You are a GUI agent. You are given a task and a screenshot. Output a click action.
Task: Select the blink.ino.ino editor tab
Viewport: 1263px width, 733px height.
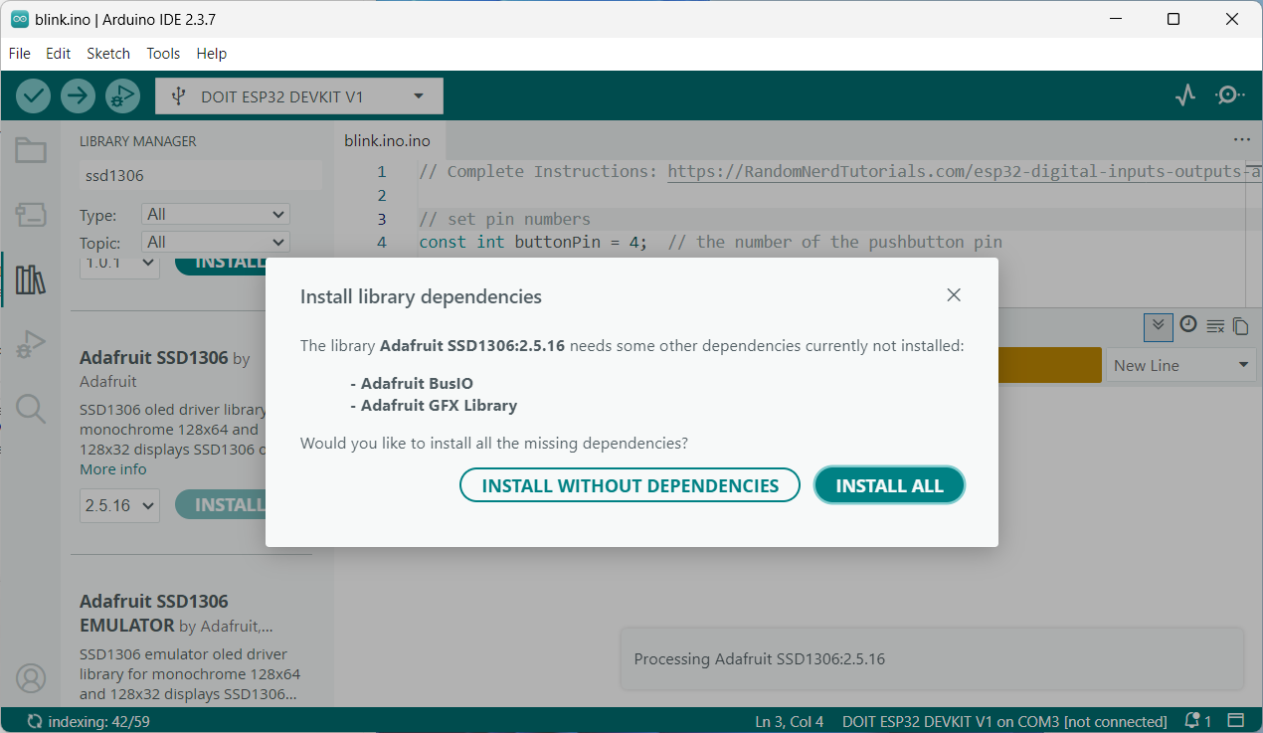point(388,140)
